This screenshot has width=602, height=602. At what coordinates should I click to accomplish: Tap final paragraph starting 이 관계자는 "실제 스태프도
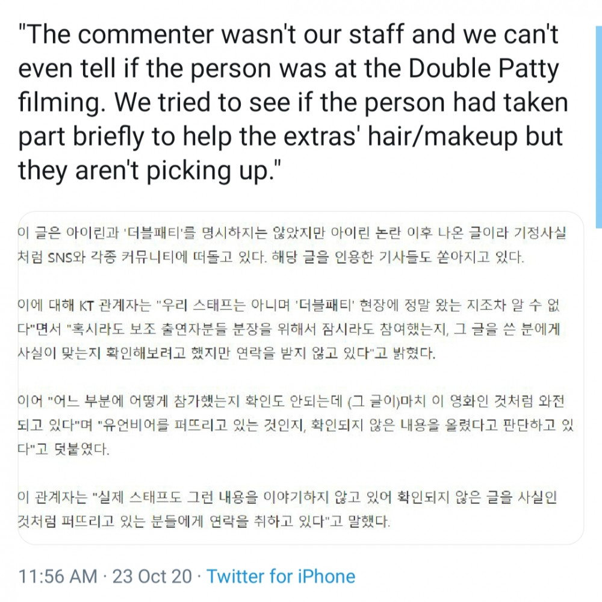tap(287, 509)
